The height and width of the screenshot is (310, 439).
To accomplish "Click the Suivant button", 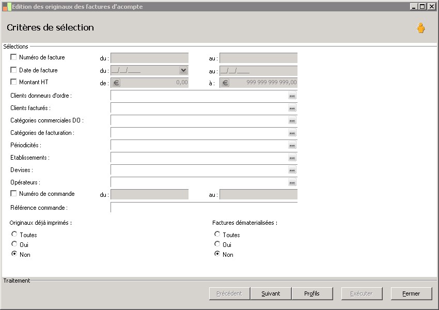I will (x=271, y=293).
